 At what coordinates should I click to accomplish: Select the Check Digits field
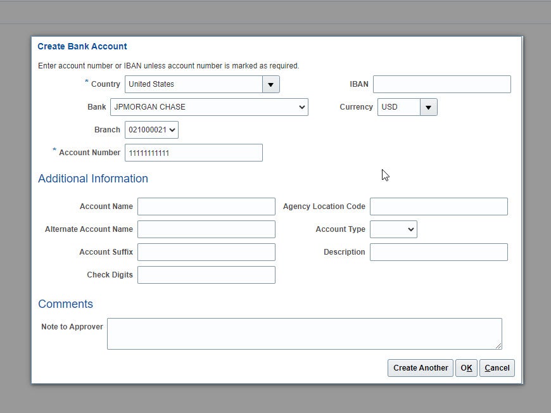point(206,274)
